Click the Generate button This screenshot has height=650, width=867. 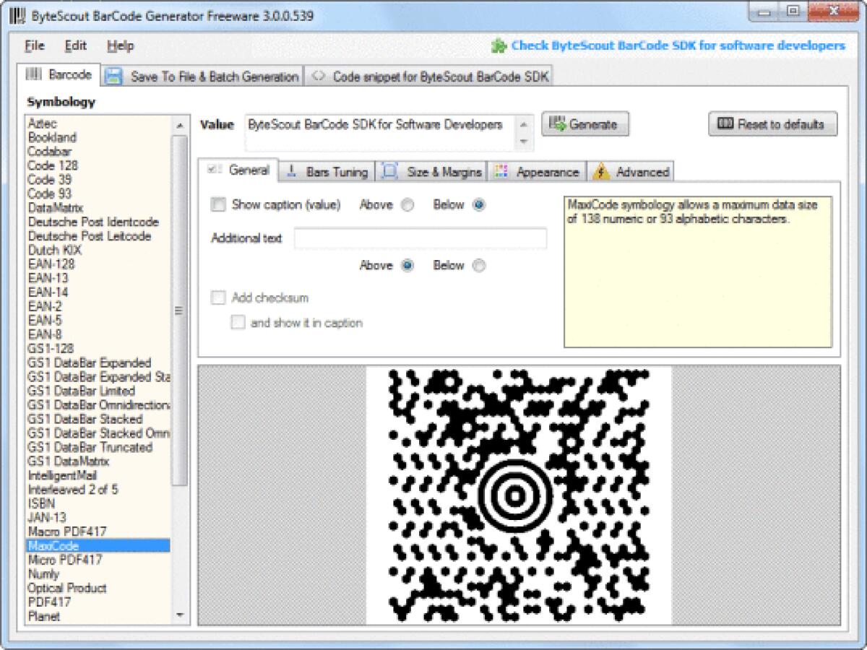587,123
